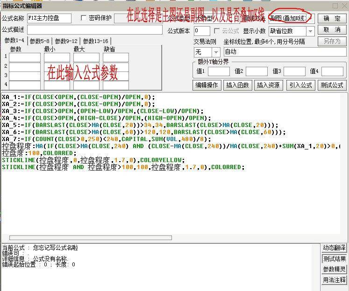
Task: Click the 公式描述 input field
Action: click(x=94, y=30)
